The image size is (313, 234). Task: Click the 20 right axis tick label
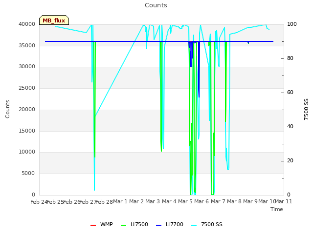[x=290, y=161]
